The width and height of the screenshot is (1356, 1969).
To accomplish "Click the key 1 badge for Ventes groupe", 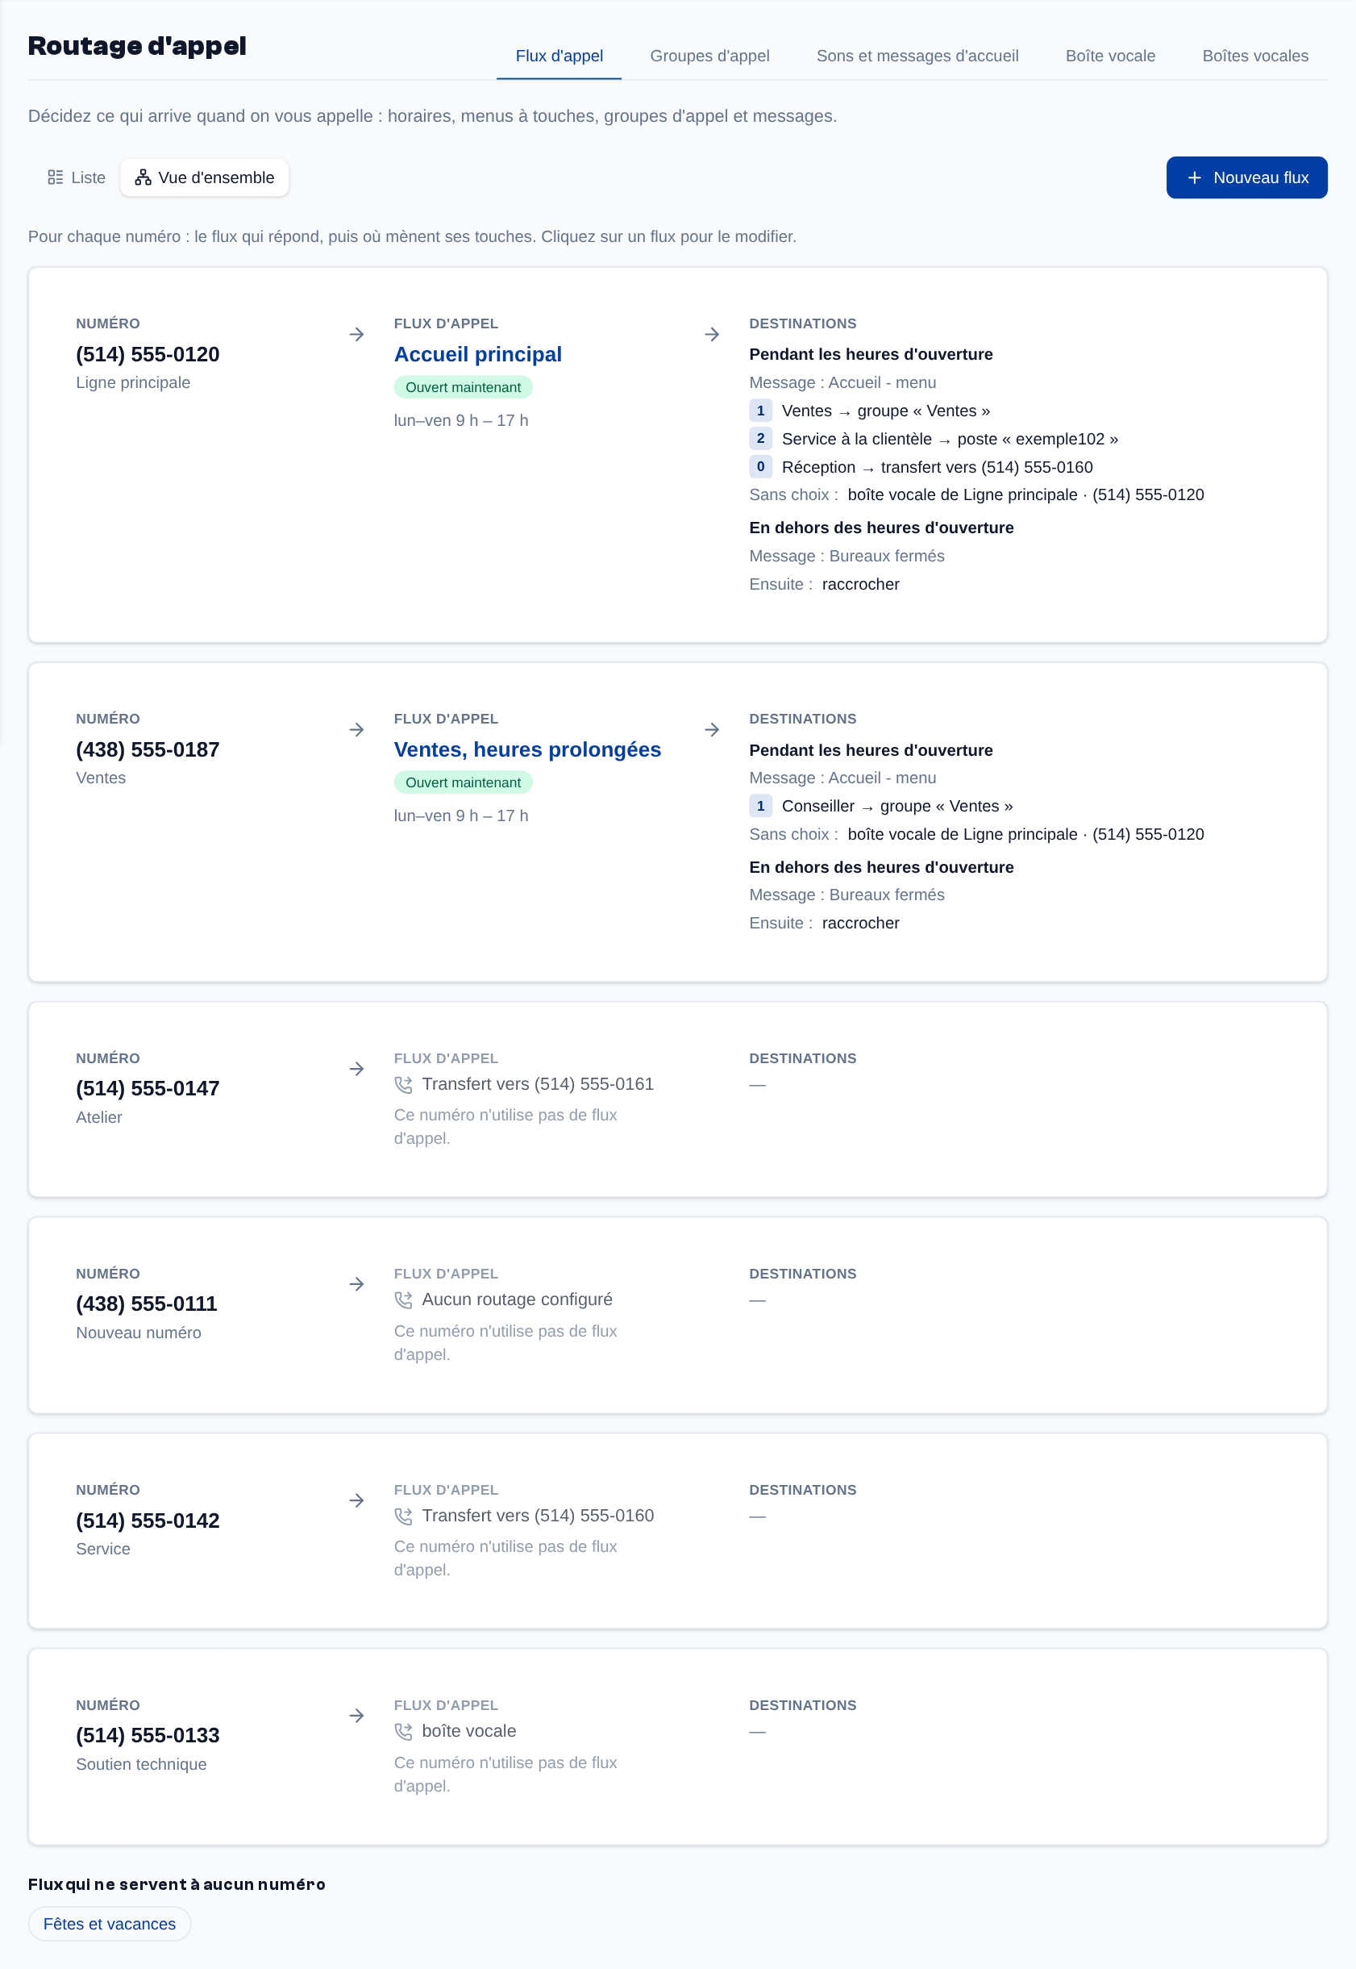I will (760, 411).
